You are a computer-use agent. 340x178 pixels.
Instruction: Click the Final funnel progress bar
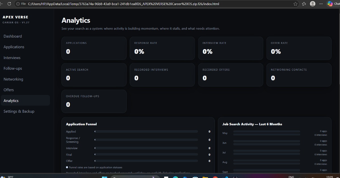click(146, 155)
